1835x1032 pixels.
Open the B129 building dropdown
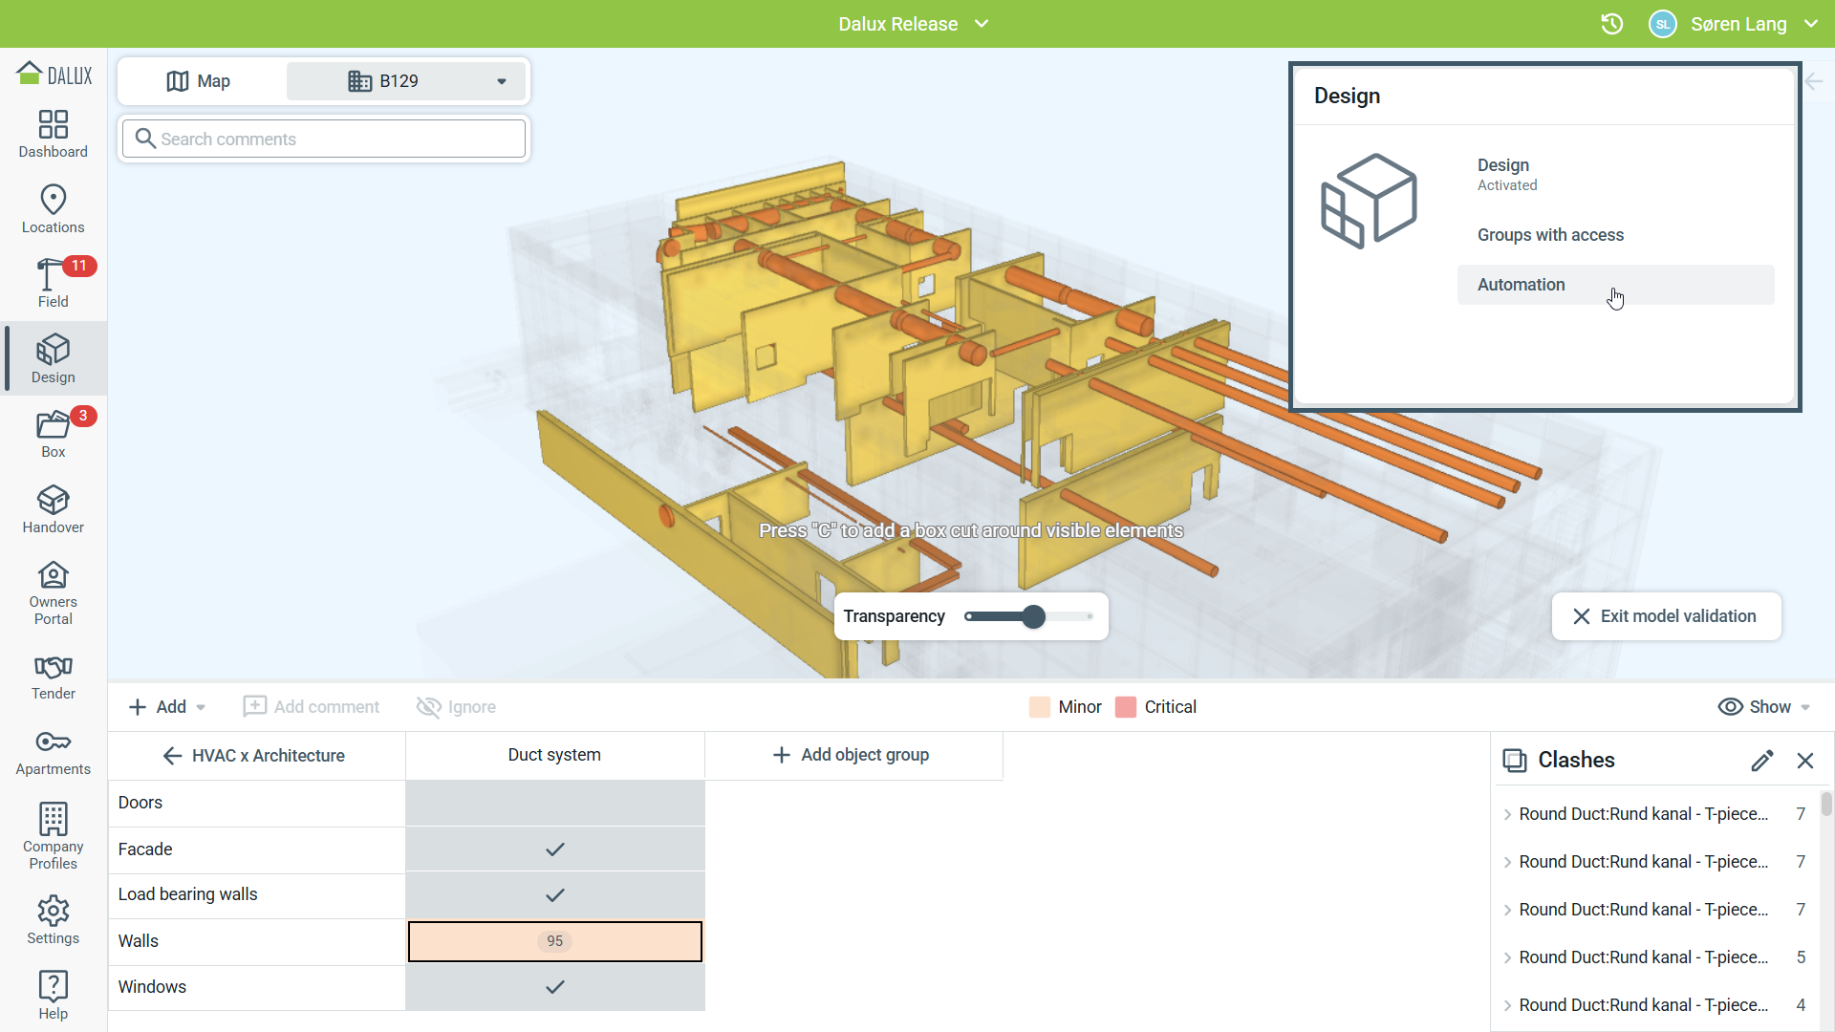pos(407,81)
